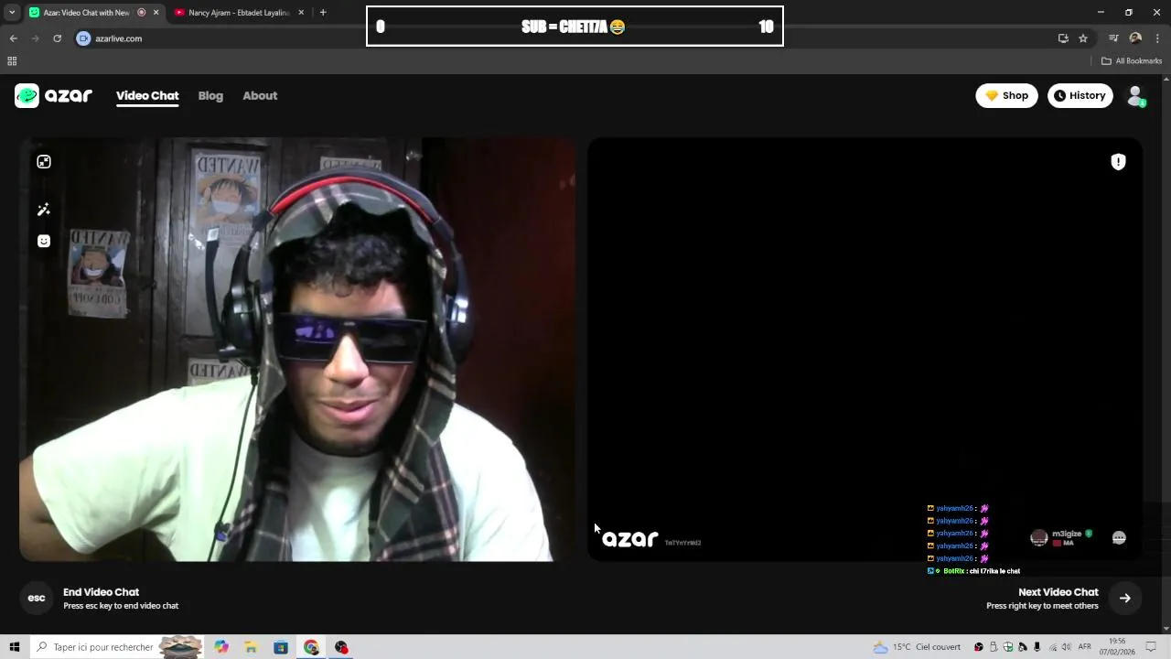Bookmark this page with the star icon
The height and width of the screenshot is (659, 1171).
[x=1083, y=38]
